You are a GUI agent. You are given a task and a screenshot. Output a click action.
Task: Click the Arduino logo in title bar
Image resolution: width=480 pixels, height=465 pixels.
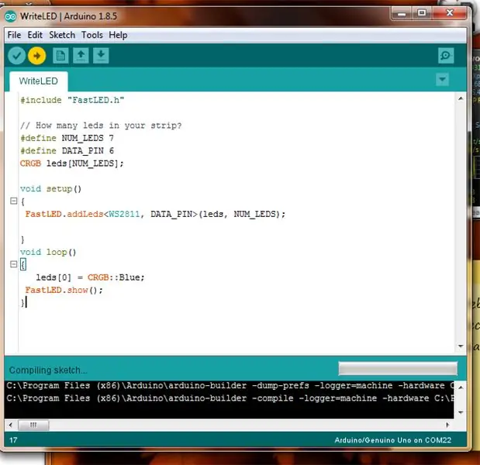[11, 16]
